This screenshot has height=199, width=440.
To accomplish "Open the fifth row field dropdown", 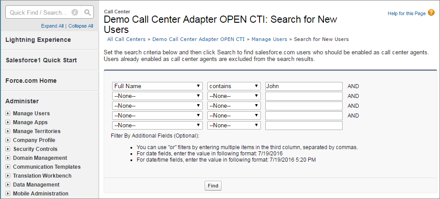I will [x=157, y=126].
